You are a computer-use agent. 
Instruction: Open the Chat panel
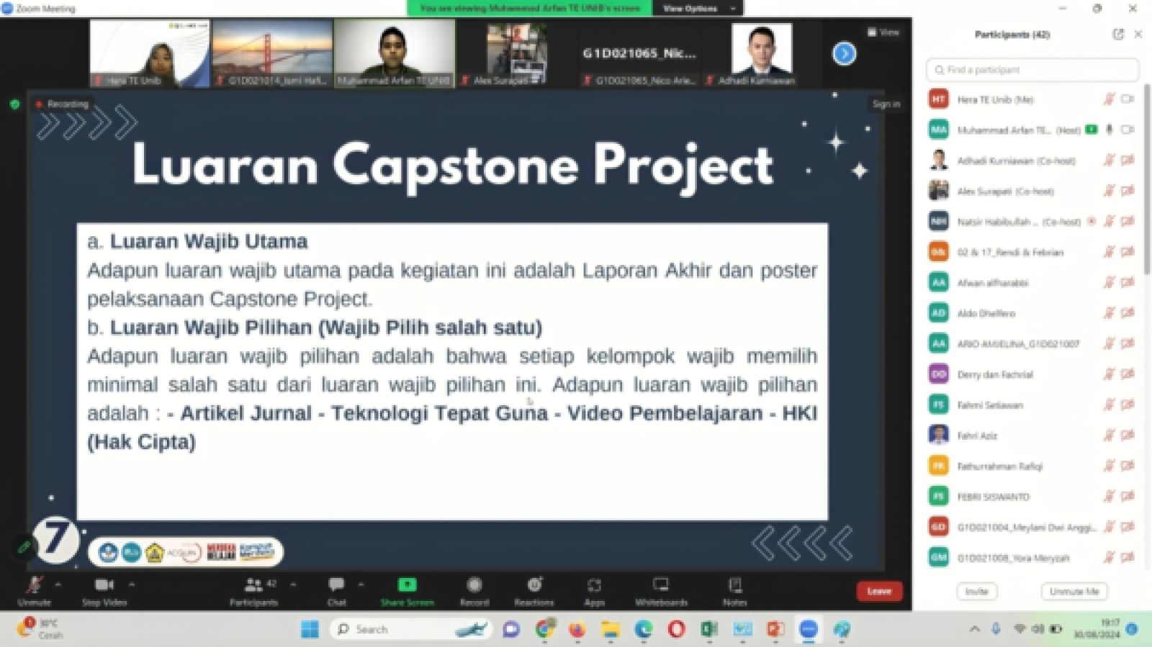pyautogui.click(x=336, y=591)
